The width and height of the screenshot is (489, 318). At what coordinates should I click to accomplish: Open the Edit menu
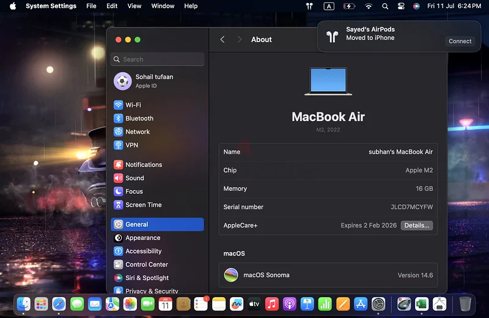[x=112, y=6]
